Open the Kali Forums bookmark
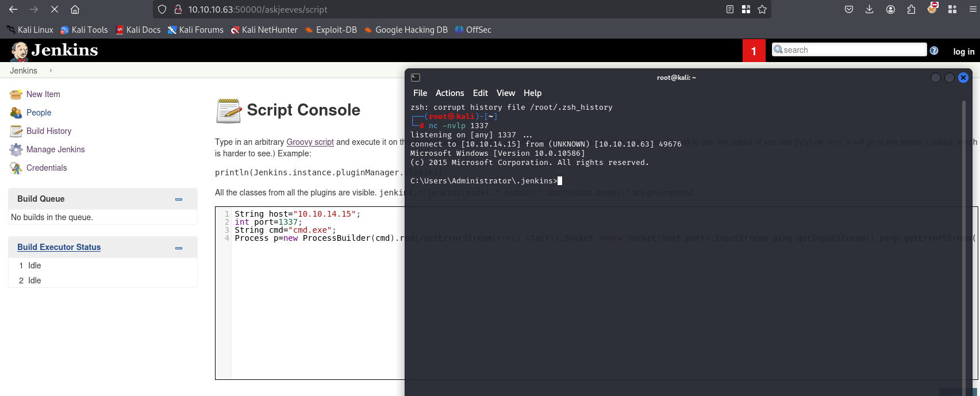The height and width of the screenshot is (396, 980). (195, 30)
